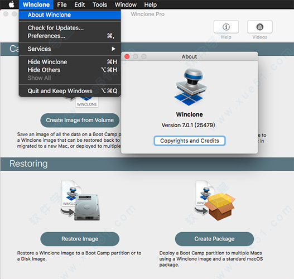Screen dimensions: 294x279
Task: Click the Help info icon button
Action: pyautogui.click(x=226, y=27)
